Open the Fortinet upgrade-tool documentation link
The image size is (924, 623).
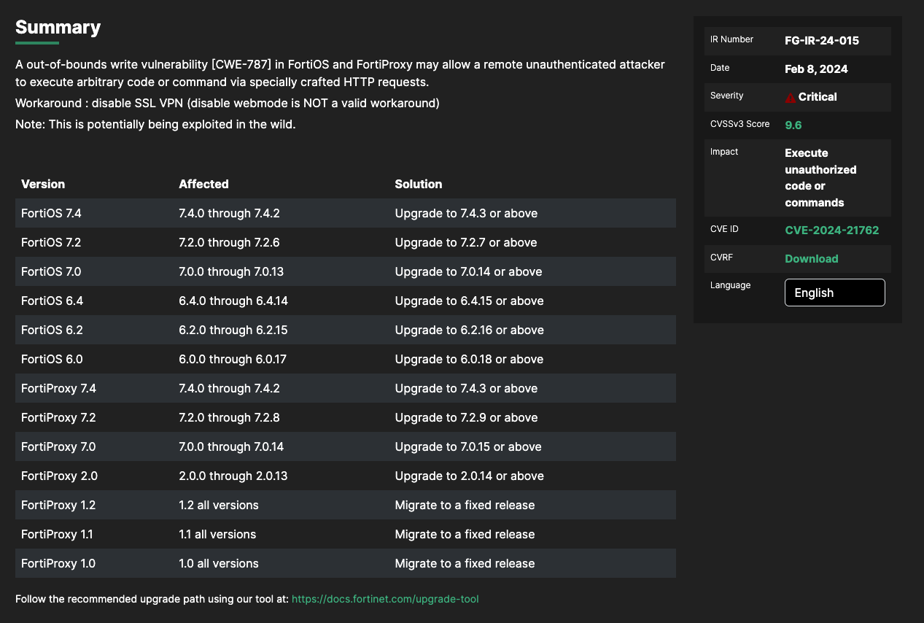[x=385, y=599]
